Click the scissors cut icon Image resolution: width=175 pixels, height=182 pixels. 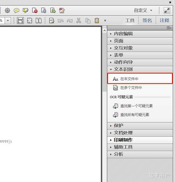pos(79,21)
